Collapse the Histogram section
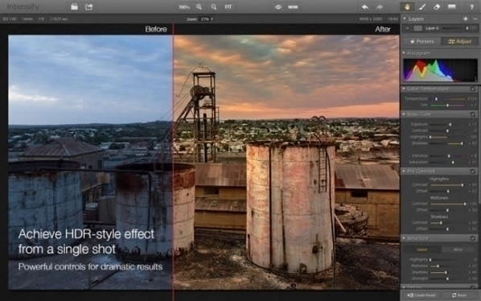The width and height of the screenshot is (481, 301). [x=404, y=53]
